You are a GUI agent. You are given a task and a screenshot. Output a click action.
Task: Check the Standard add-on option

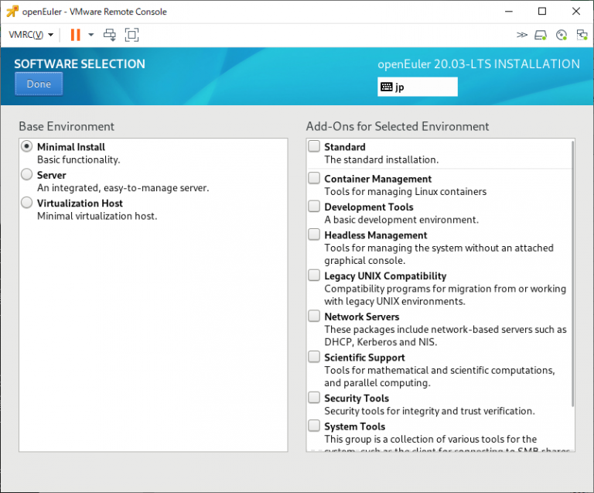314,146
